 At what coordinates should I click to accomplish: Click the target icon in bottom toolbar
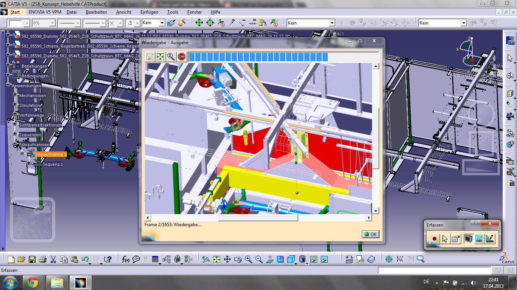(x=389, y=259)
